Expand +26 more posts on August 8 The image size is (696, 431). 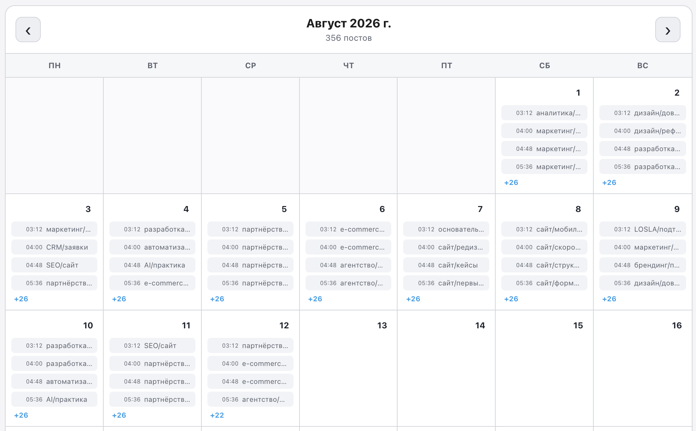point(511,299)
